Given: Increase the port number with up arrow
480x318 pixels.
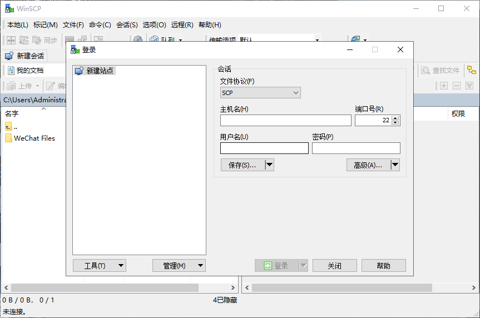Looking at the screenshot, I should click(395, 118).
